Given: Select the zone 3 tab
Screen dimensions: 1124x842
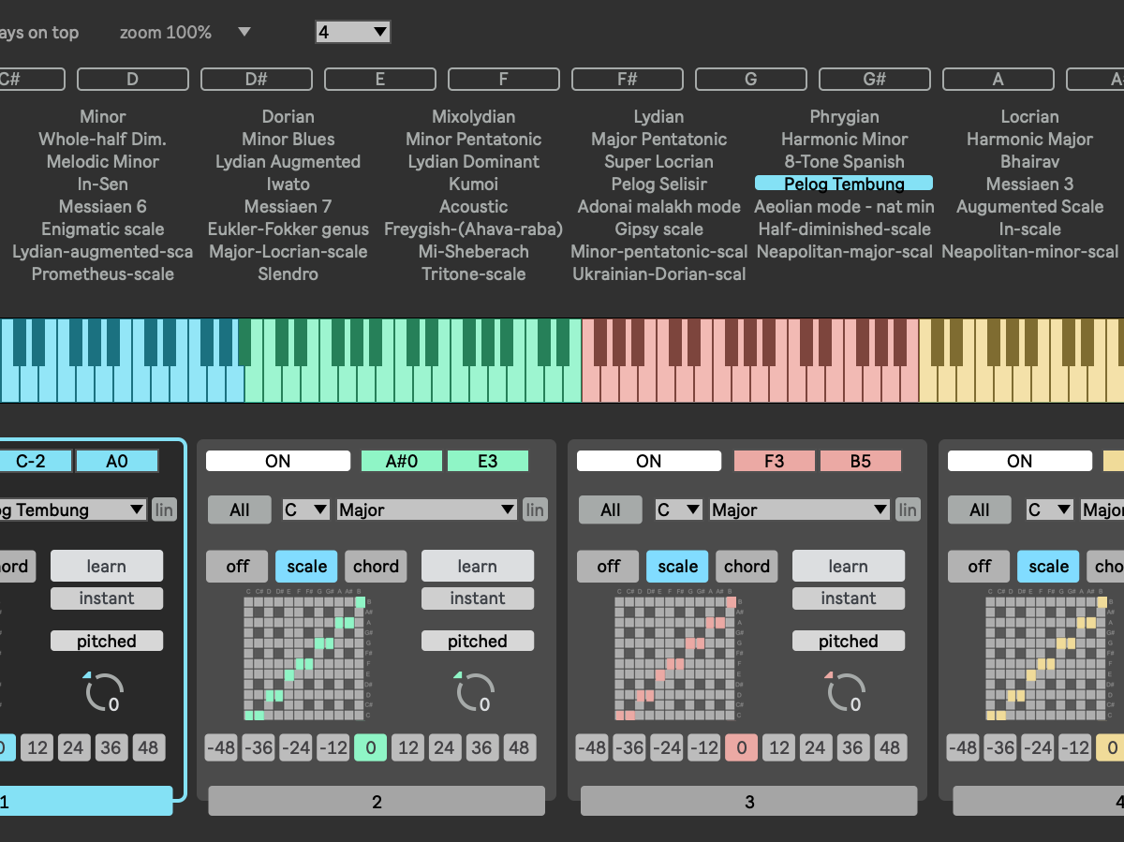Looking at the screenshot, I should point(748,801).
